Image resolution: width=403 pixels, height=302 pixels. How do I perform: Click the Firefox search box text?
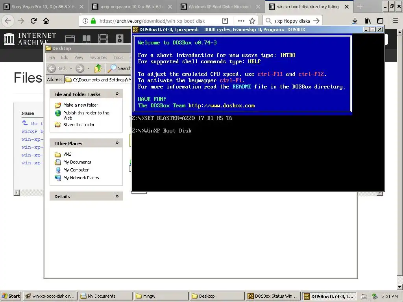292,21
